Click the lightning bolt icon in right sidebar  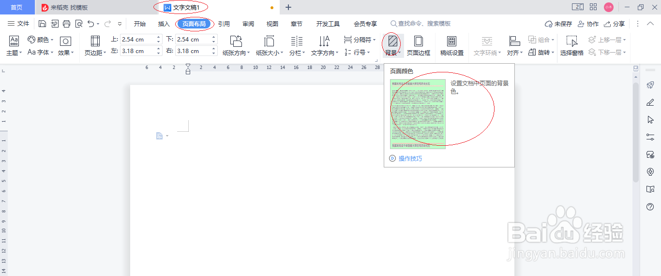650,172
